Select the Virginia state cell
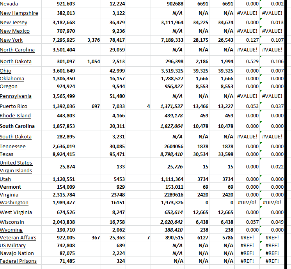This screenshot has height=269, width=291. click(x=21, y=195)
